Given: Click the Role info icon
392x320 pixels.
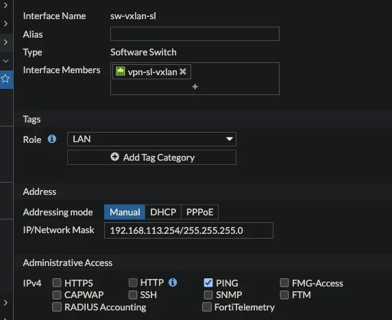Looking at the screenshot, I should coord(52,139).
